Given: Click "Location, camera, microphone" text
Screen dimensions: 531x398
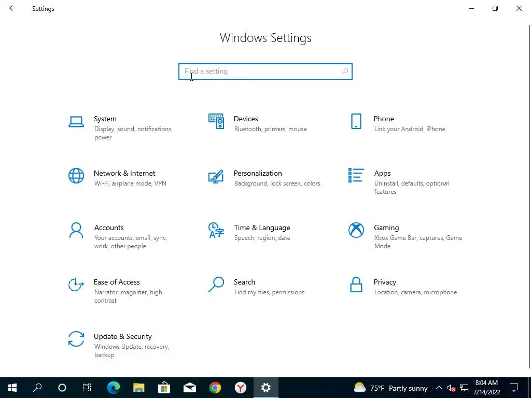Looking at the screenshot, I should point(415,292).
